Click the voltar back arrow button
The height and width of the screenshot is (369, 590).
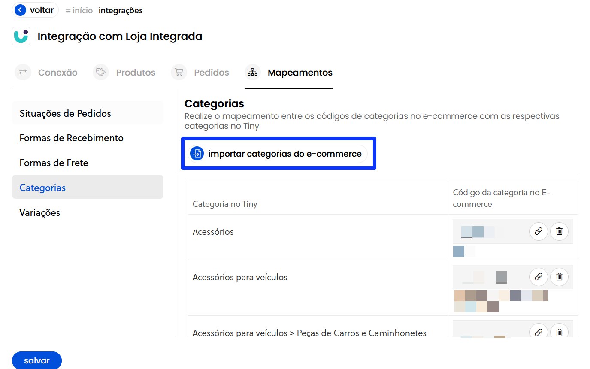(x=36, y=10)
